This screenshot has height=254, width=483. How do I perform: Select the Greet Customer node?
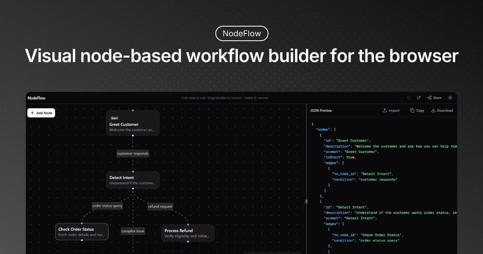coord(132,124)
